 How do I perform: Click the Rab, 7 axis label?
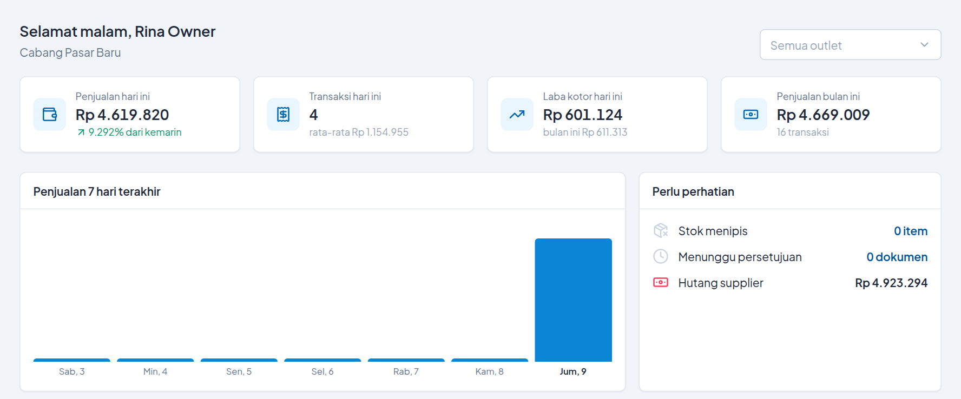click(406, 371)
